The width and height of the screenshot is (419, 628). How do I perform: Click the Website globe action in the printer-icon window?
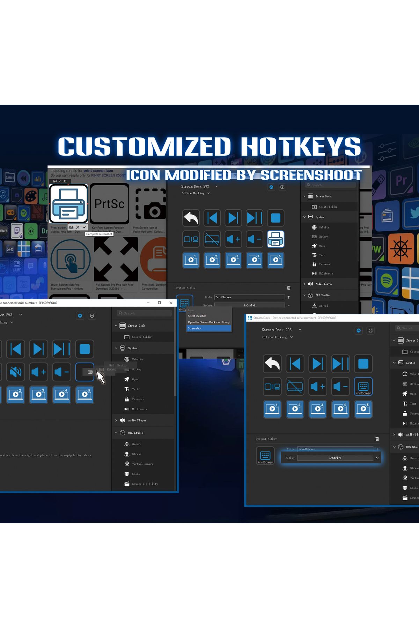pos(321,227)
